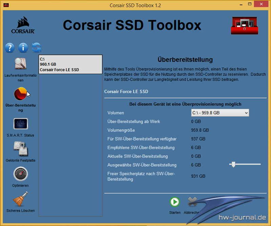Image resolution: width=271 pixels, height=226 pixels.
Task: Click the Überbereitstellung heading
Action: click(185, 60)
